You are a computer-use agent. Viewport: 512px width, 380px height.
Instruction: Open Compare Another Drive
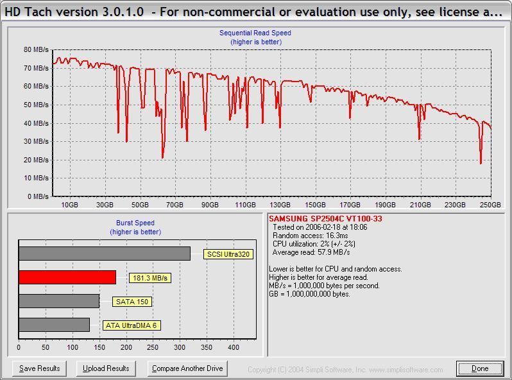(x=187, y=368)
